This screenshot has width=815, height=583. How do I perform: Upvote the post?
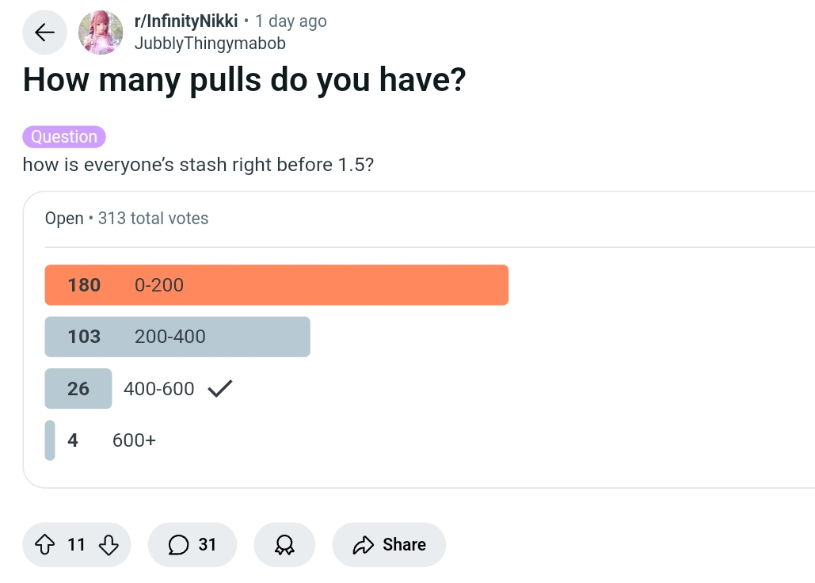tap(44, 544)
